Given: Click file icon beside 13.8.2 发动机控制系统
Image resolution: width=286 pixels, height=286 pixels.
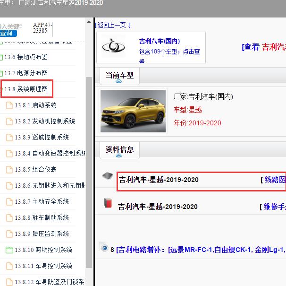Looking at the screenshot, I should click(9, 121).
